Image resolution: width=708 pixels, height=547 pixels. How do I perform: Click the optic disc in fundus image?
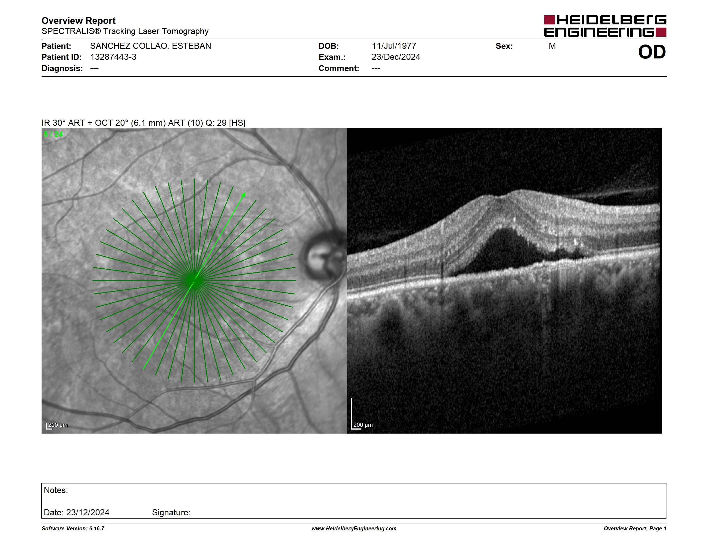(324, 256)
